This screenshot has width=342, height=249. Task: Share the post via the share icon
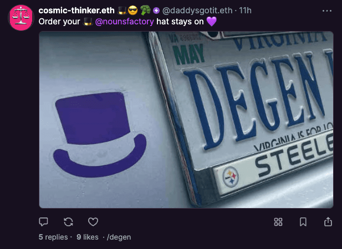[328, 221]
